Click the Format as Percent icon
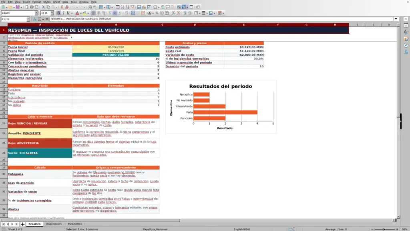 coord(157,13)
